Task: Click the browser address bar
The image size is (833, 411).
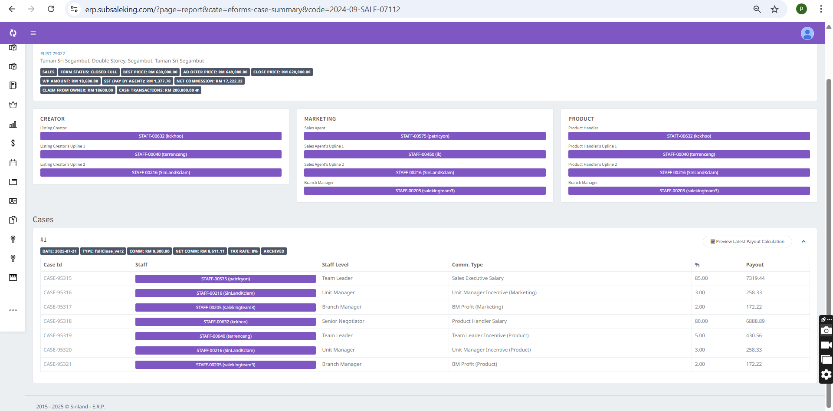Action: [243, 9]
